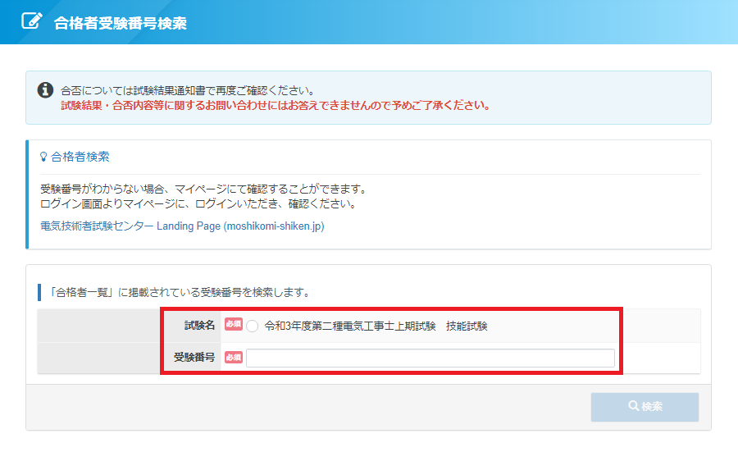Click the 受験番号がわからない場合 help sentence
Screen dimensions: 738x452
click(x=203, y=189)
